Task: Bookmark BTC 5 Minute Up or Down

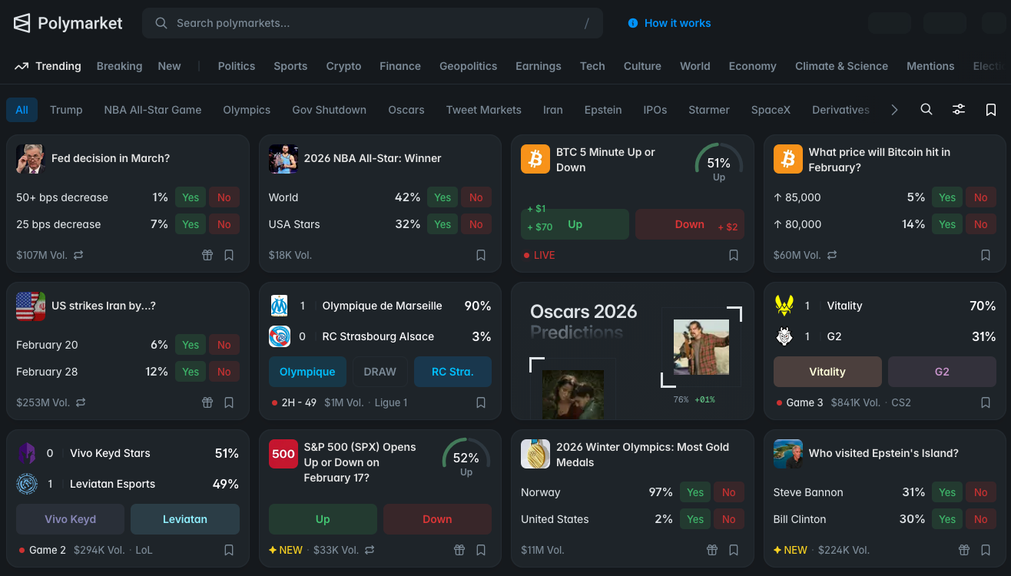Action: click(734, 255)
